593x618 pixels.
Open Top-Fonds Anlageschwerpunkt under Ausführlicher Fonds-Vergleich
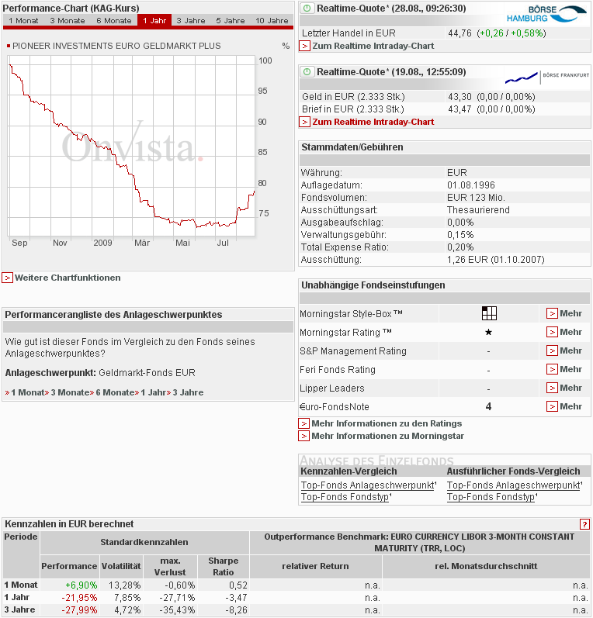[515, 485]
